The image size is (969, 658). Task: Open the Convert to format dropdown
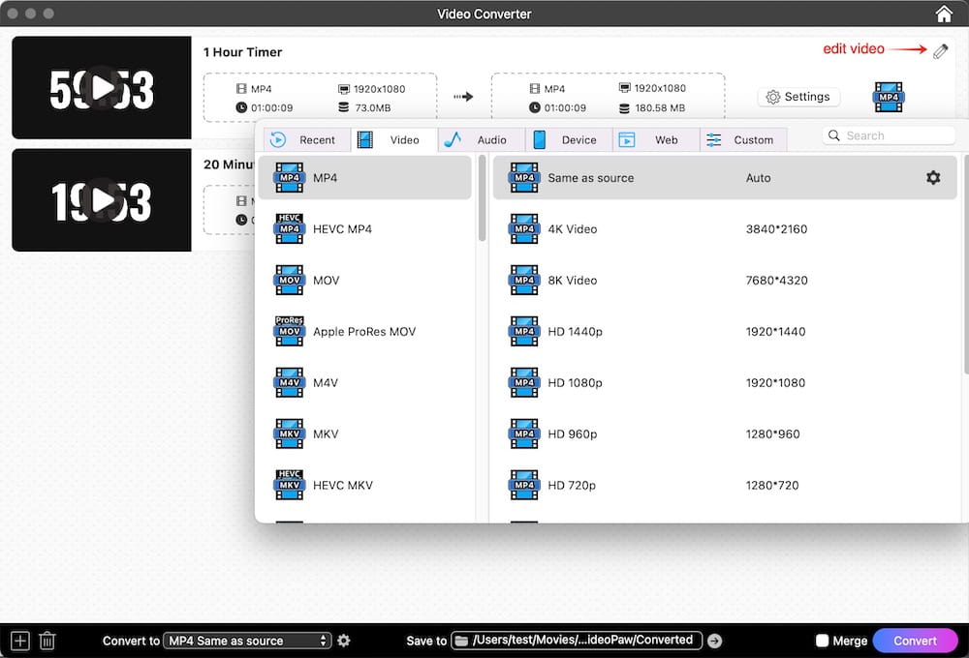(247, 641)
